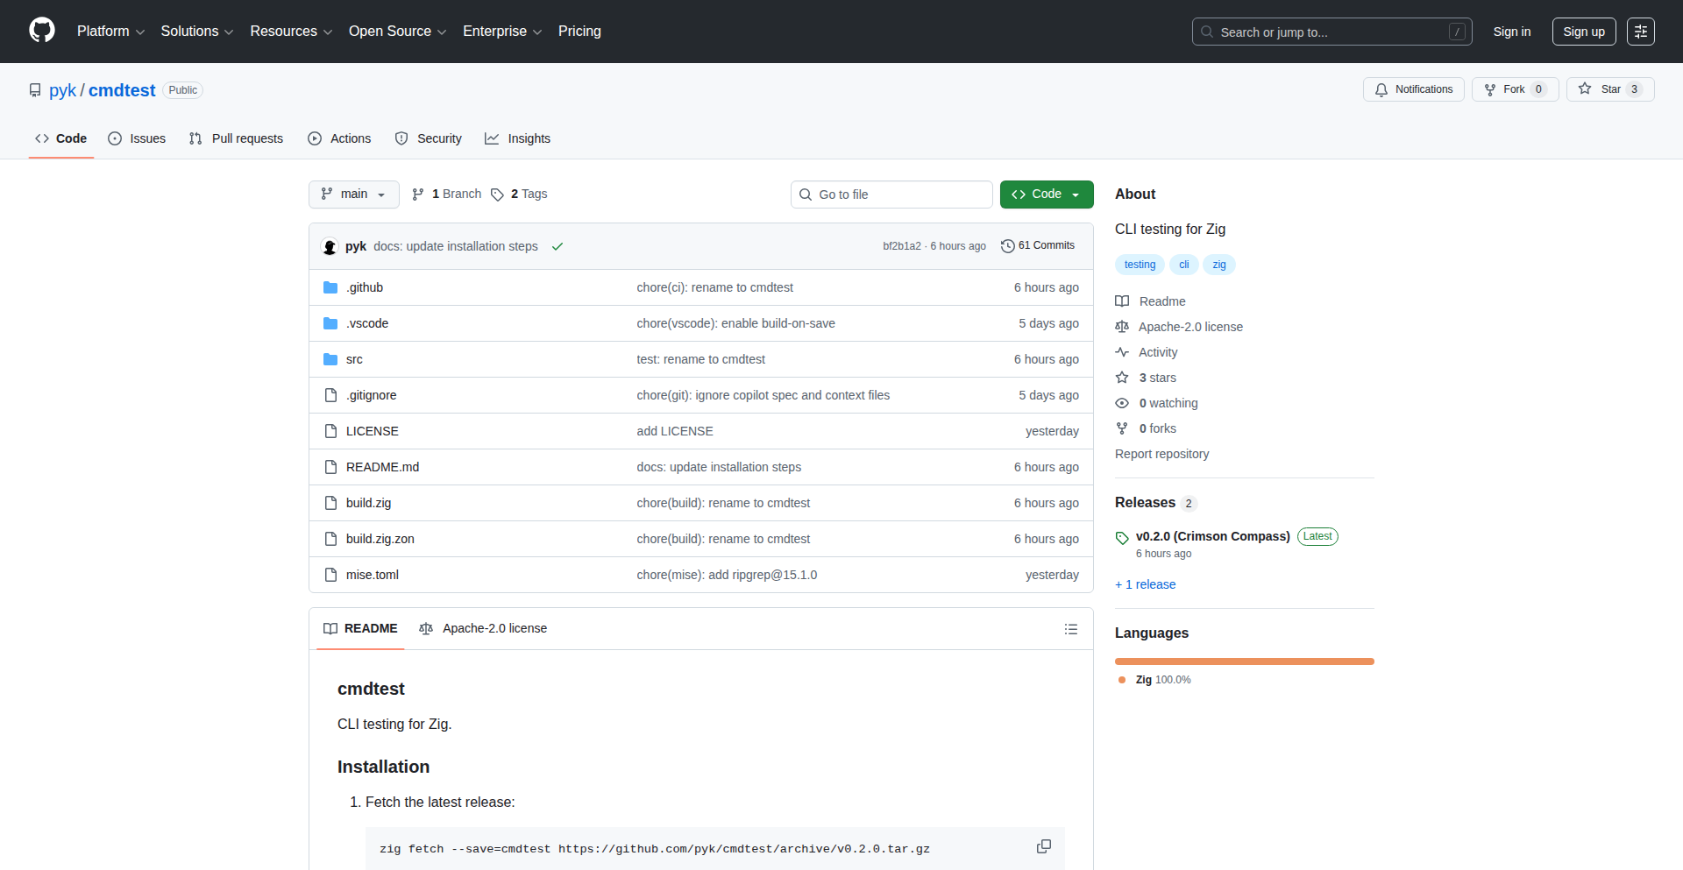Open the +1 release link
The height and width of the screenshot is (870, 1683).
click(x=1145, y=584)
